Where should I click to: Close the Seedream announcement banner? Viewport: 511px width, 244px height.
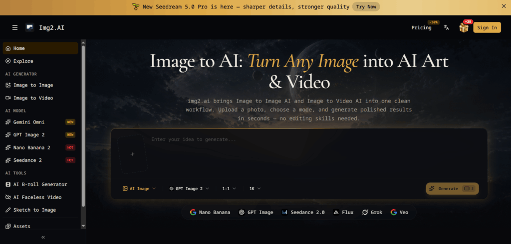(504, 6)
